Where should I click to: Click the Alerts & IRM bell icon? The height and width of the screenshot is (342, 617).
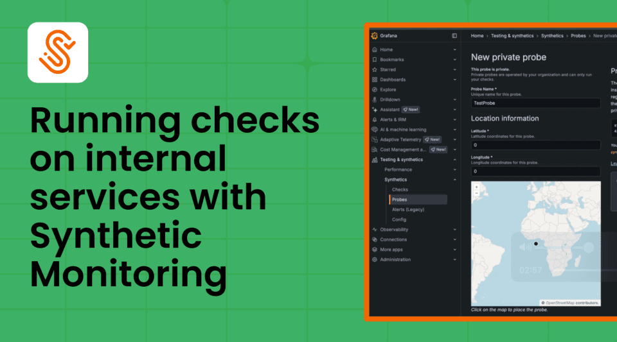(x=375, y=120)
